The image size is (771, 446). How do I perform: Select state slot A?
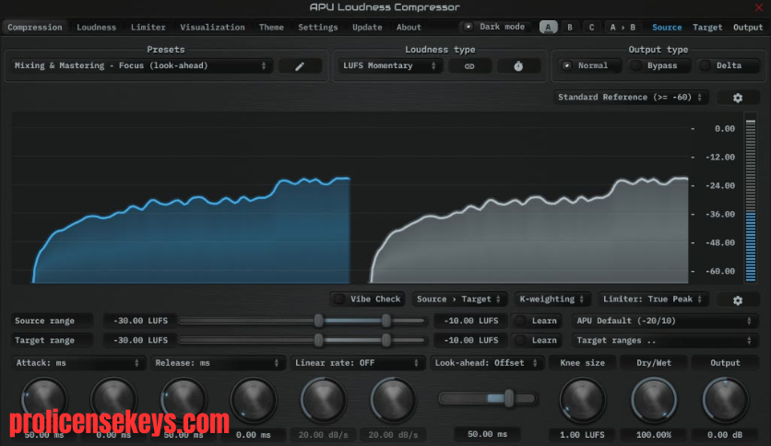pyautogui.click(x=548, y=27)
